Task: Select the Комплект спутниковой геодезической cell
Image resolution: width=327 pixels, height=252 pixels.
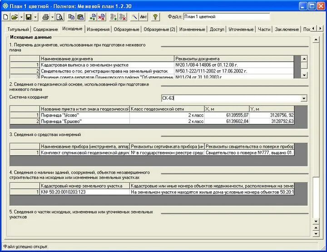Action: coord(84,153)
